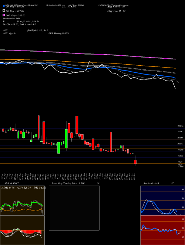Image resolution: width=185 pixels, height=245 pixels.
Task: Select the '50 Day = 207.08' label
Action: tap(16, 11)
